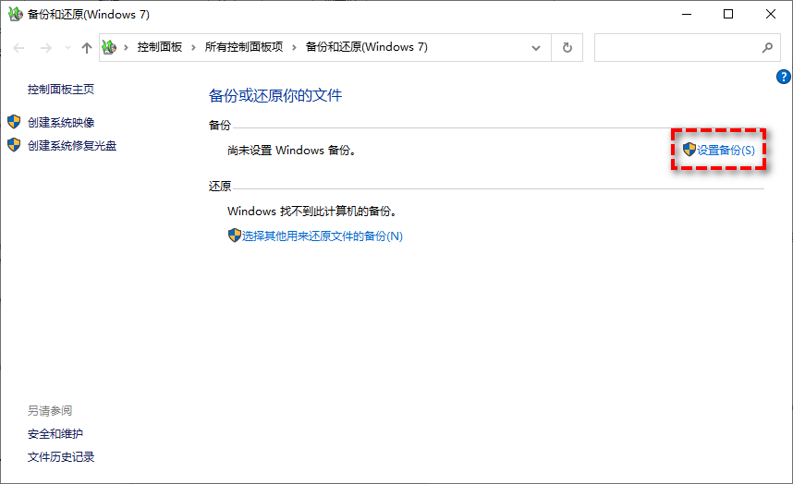Viewport: 793px width, 484px height.
Task: Click the Forward navigation arrow
Action: pos(46,48)
